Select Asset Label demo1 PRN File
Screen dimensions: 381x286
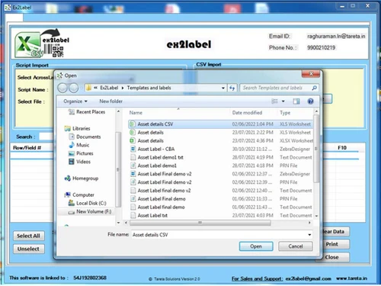click(x=220, y=165)
